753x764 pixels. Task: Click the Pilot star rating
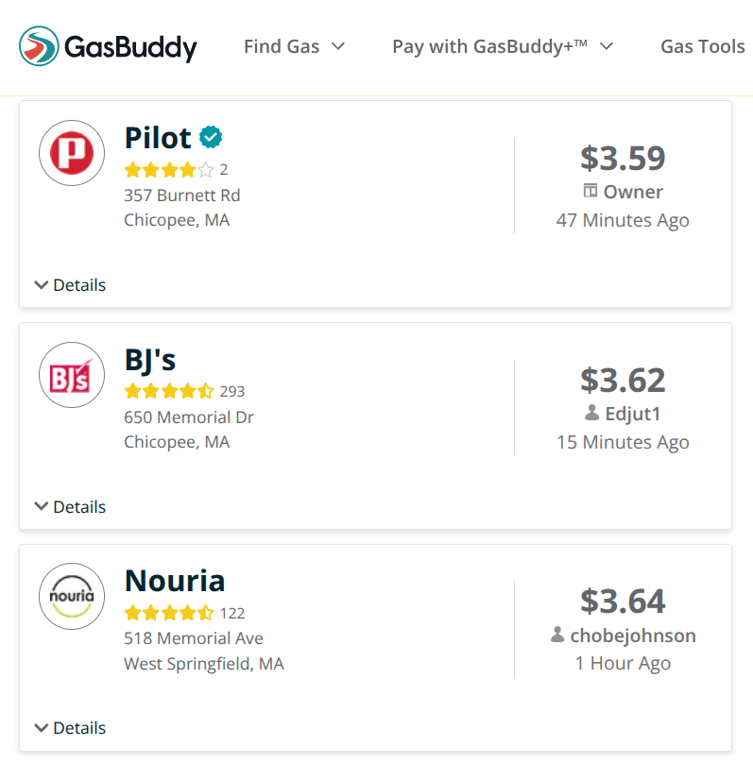(x=169, y=170)
